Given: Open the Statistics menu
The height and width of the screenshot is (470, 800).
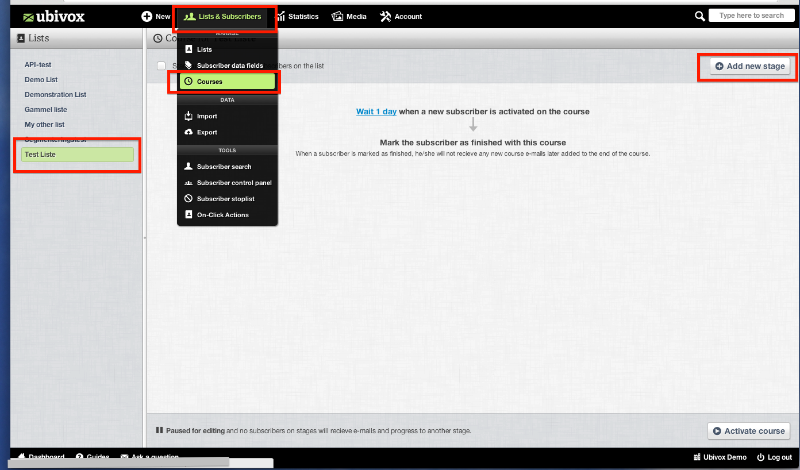Looking at the screenshot, I should point(298,17).
